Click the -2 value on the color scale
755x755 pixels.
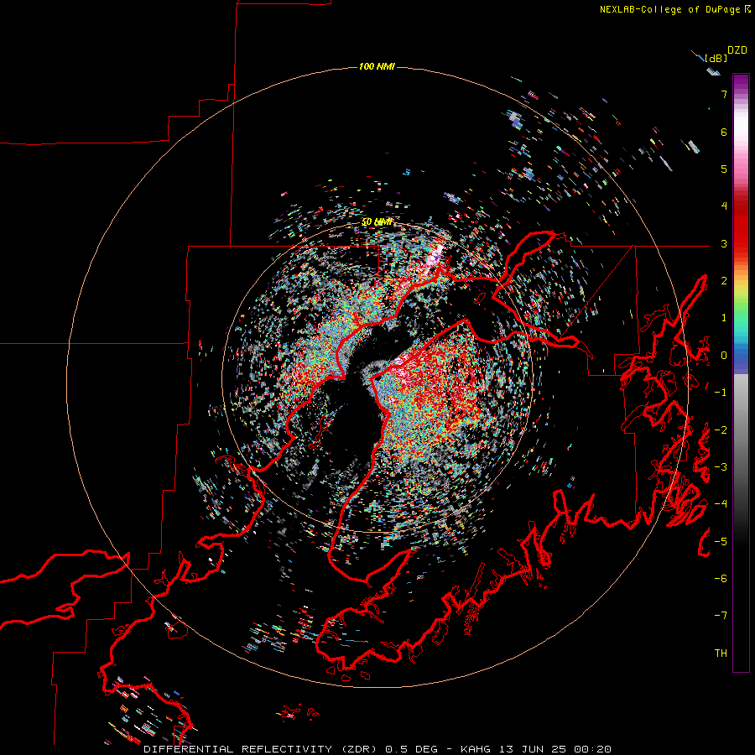point(721,430)
